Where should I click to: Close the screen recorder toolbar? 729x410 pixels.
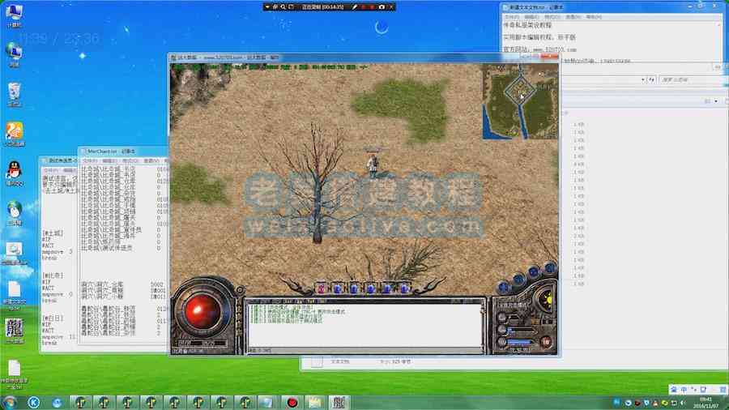tap(391, 7)
